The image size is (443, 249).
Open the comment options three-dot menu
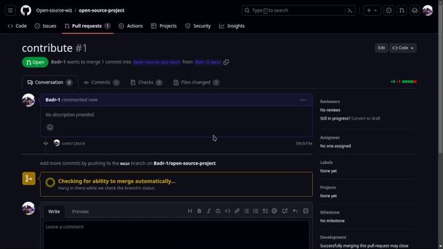coord(303,100)
